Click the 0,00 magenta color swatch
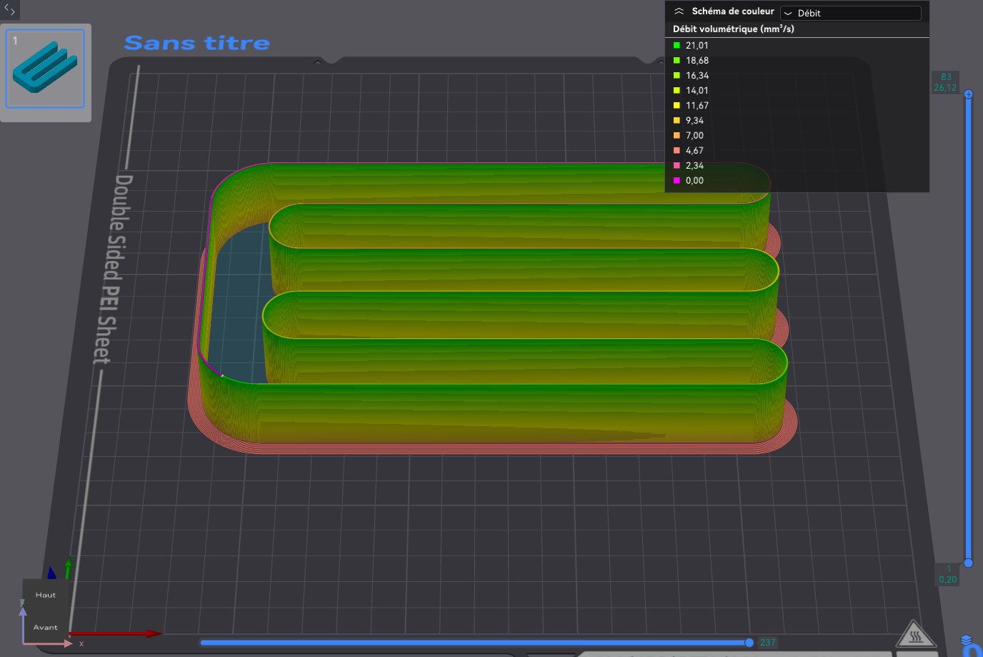Screen dimensions: 983x657 pyautogui.click(x=677, y=180)
